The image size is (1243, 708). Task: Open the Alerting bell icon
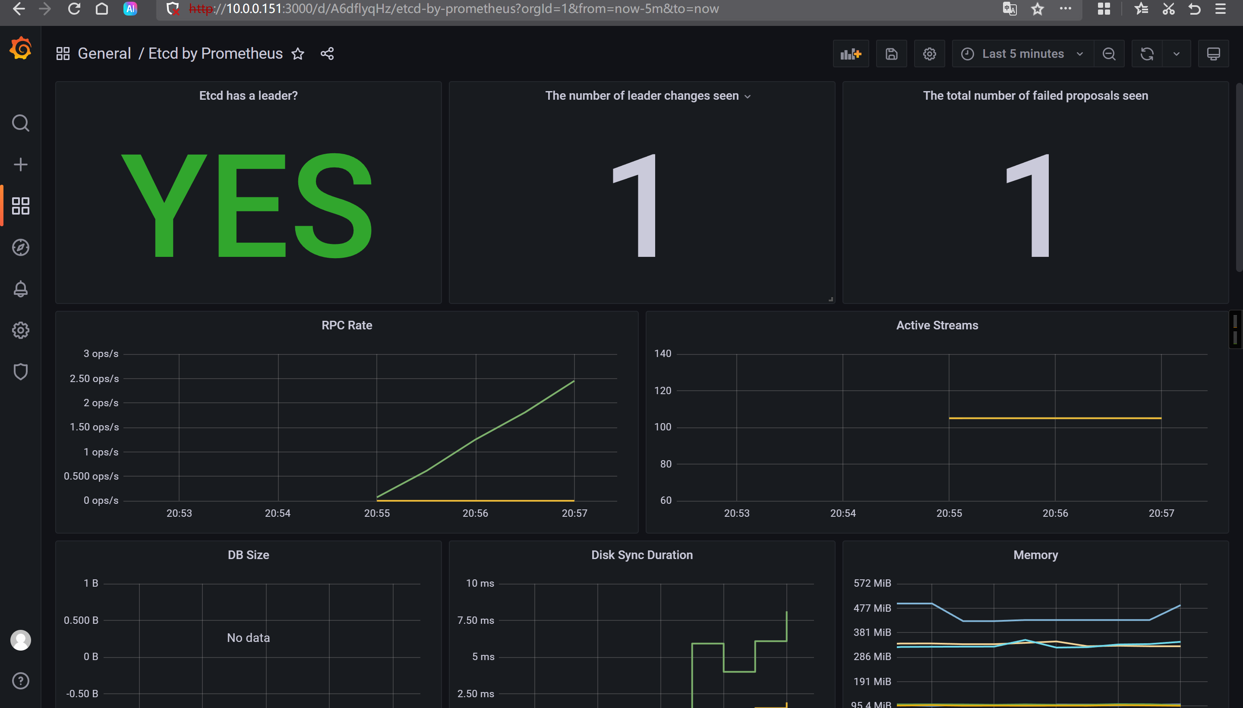20,289
